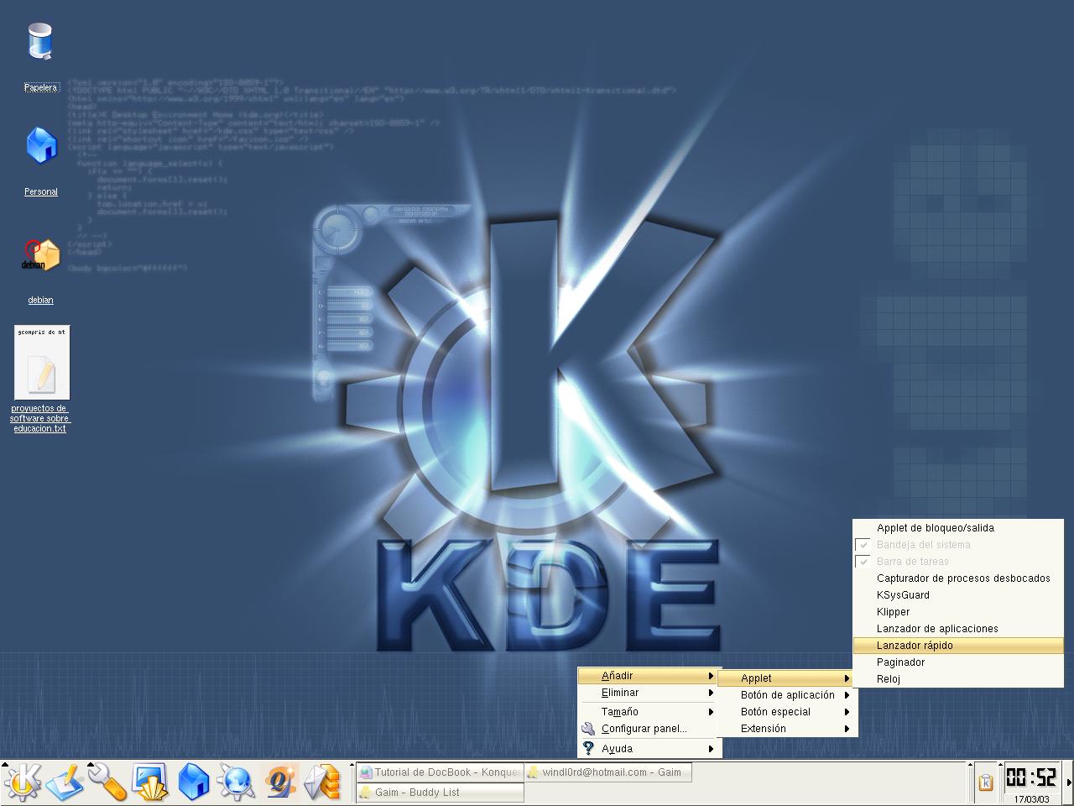
Task: Select Configurar panel... menu entry
Action: pyautogui.click(x=644, y=729)
